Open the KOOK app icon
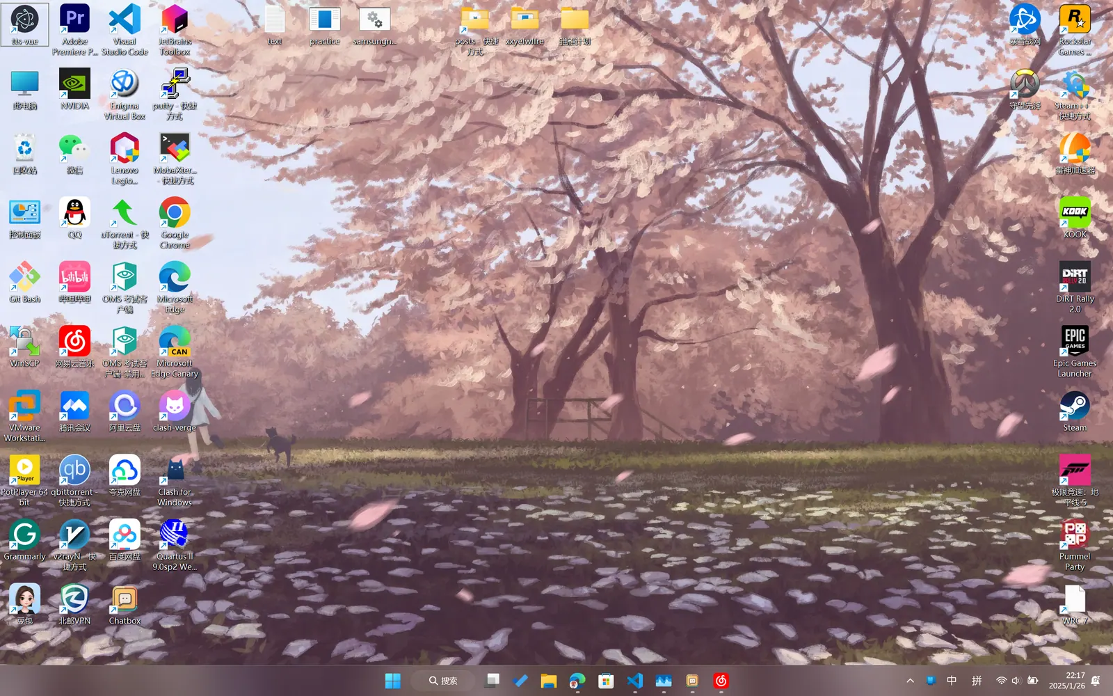 click(1075, 213)
